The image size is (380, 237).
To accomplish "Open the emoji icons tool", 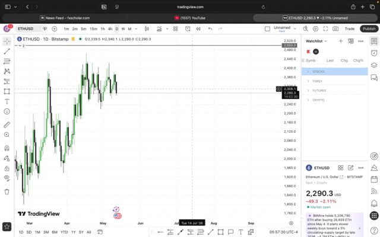I will click(x=7, y=111).
